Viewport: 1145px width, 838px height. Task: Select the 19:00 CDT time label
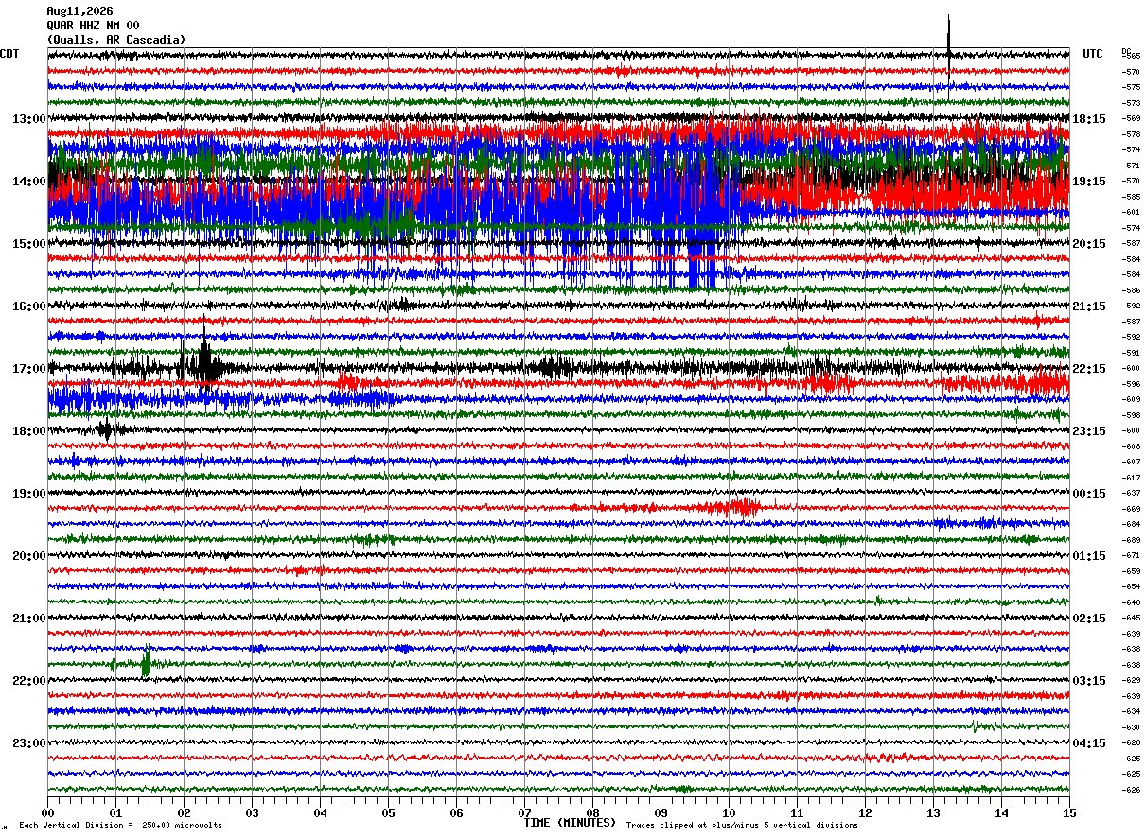pos(28,493)
